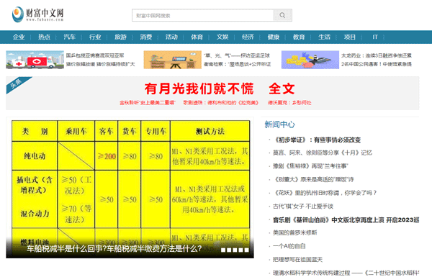Viewport: 432px width, 277px height.
Task: Click the search magnifier icon
Action: click(282, 15)
